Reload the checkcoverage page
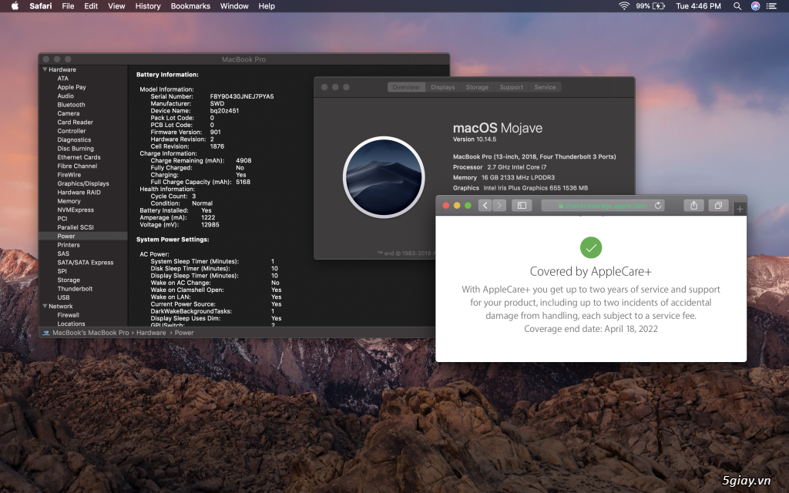 [658, 205]
